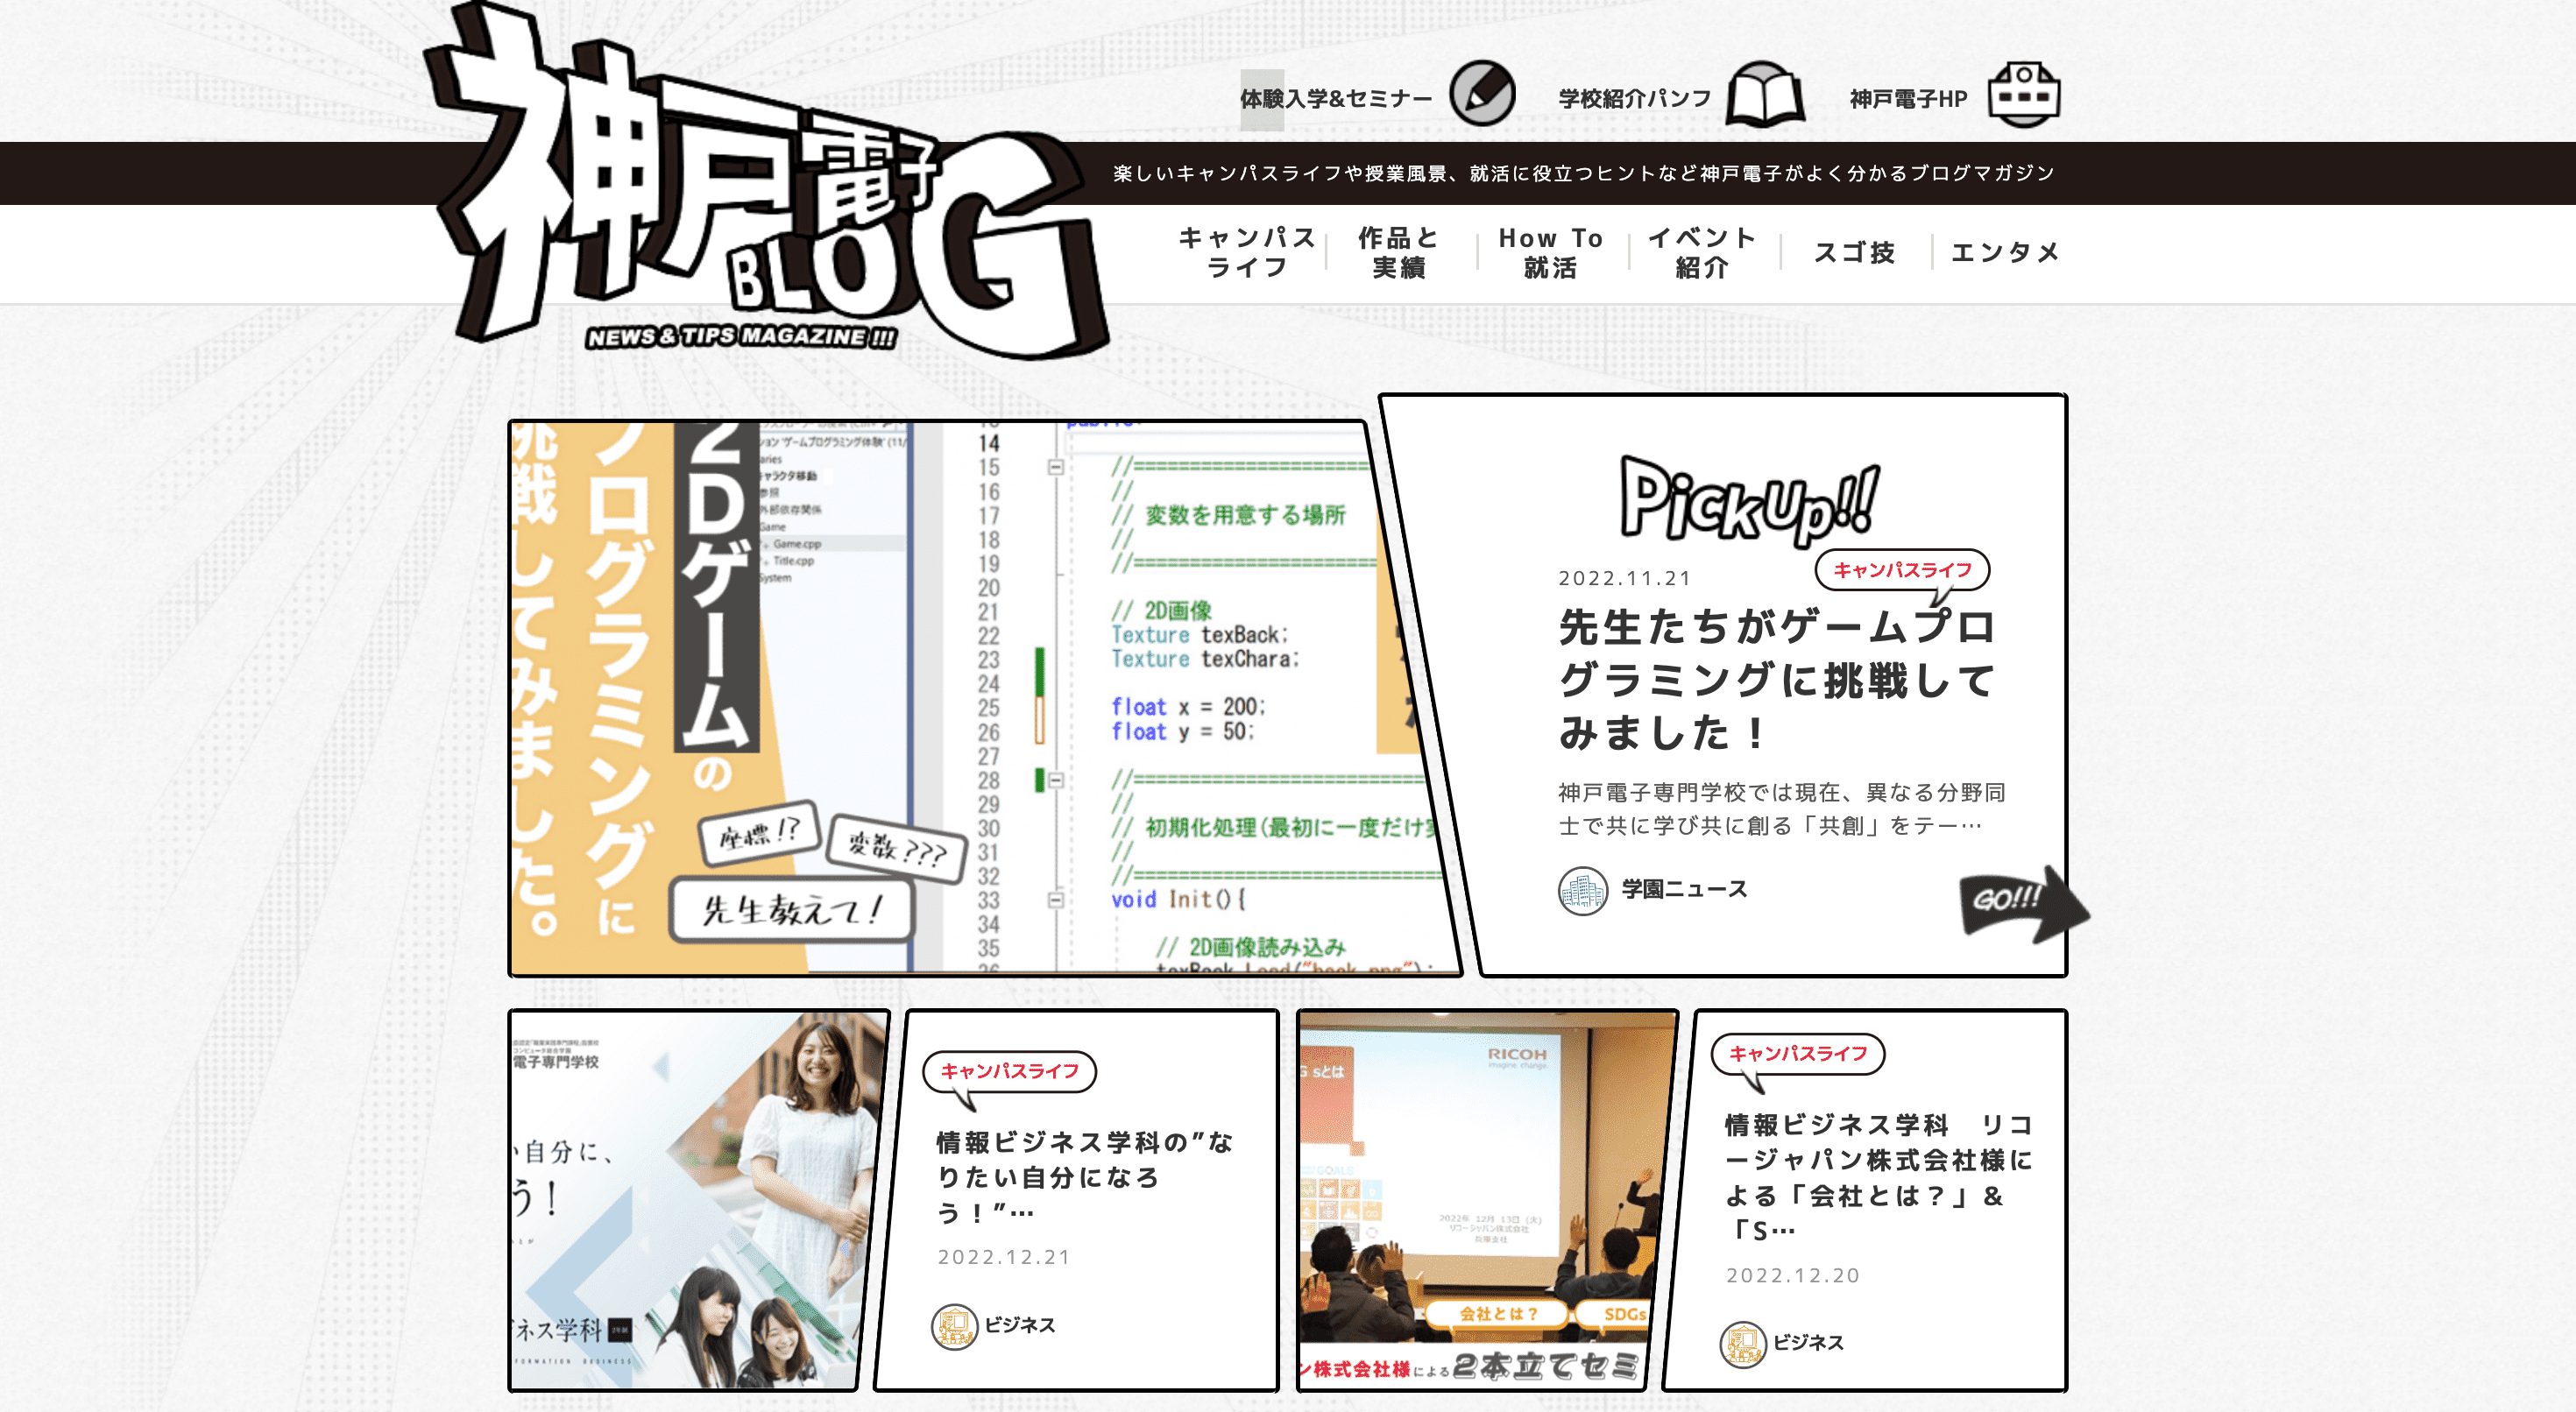
Task: Click the 学園ニュース author name
Action: [1685, 889]
